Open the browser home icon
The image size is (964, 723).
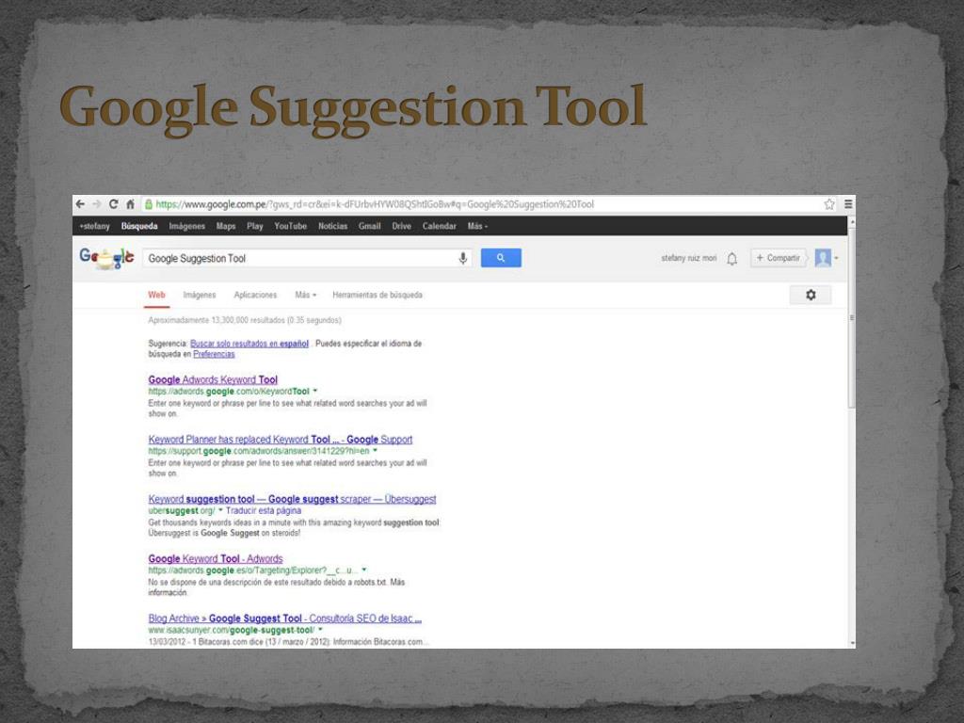(x=130, y=204)
